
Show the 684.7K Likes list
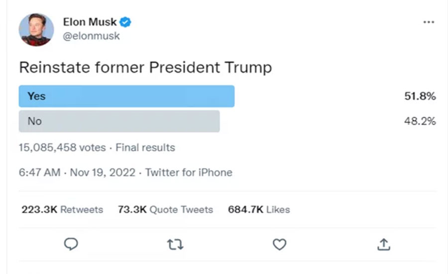coord(259,209)
